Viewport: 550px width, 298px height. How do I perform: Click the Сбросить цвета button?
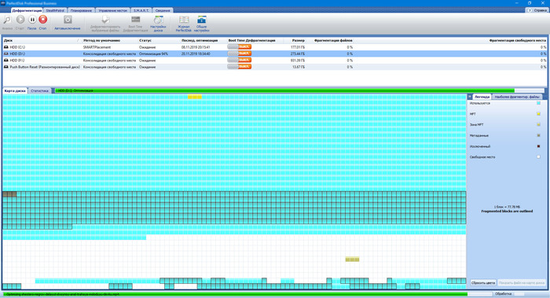click(x=483, y=282)
